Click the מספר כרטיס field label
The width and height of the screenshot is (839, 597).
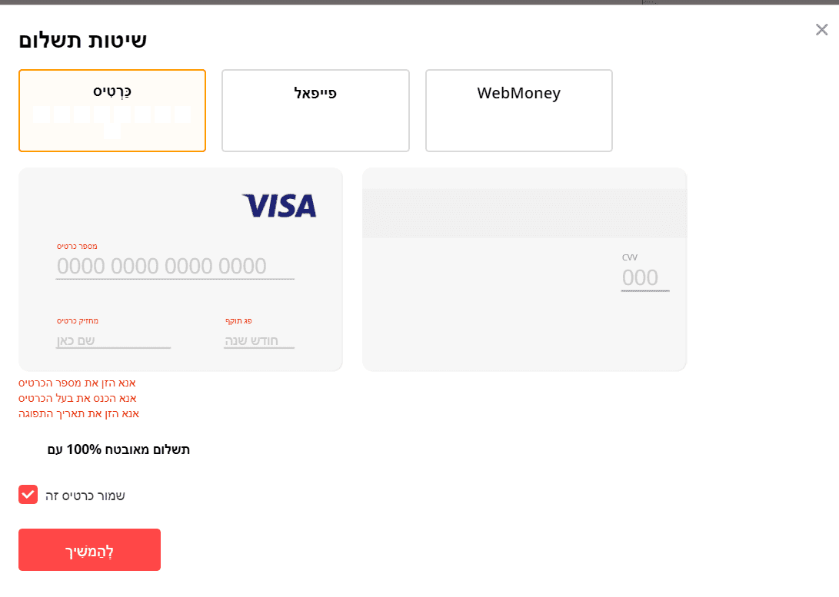77,247
